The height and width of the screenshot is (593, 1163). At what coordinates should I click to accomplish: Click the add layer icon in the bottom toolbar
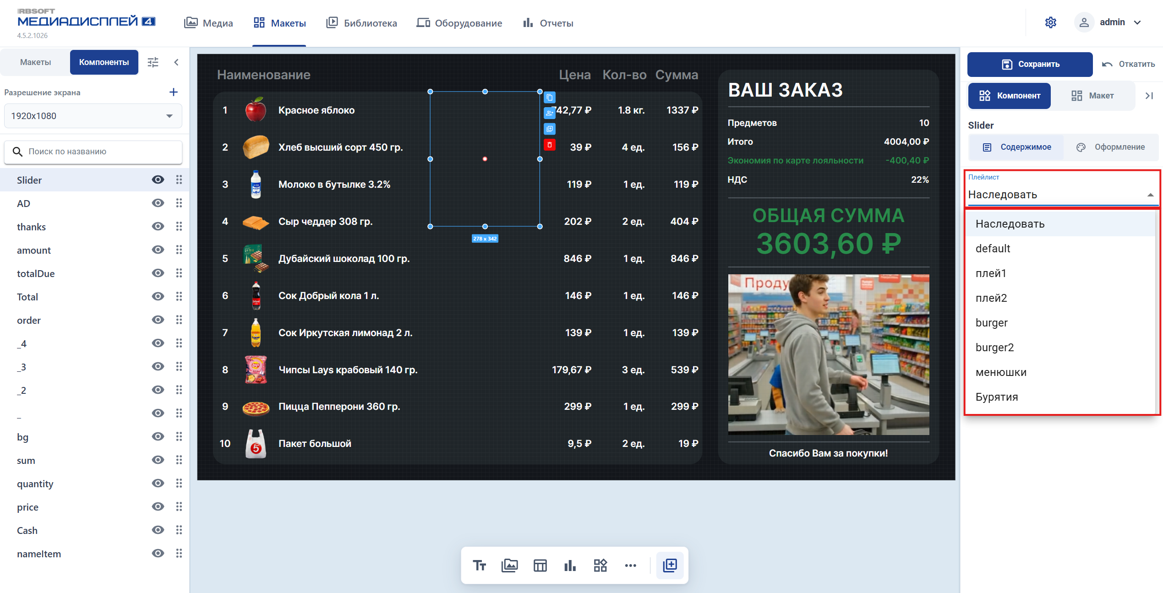tap(670, 566)
